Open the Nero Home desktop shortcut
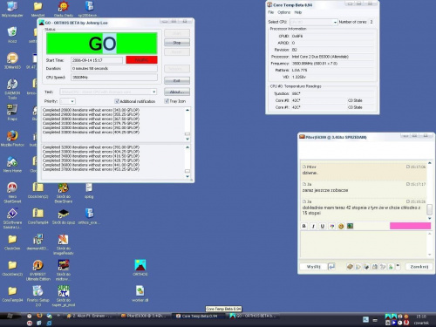Screen dimensions: 436x327 12,164
